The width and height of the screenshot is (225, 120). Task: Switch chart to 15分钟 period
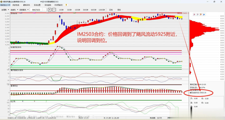pyautogui.click(x=77, y=10)
